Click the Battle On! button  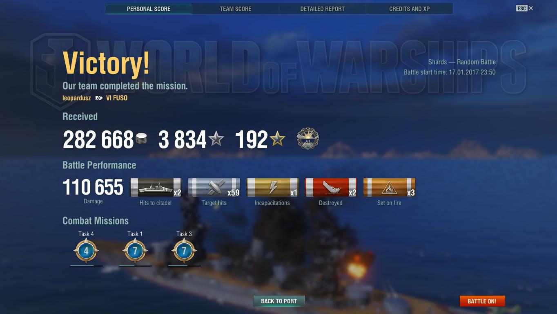(482, 301)
